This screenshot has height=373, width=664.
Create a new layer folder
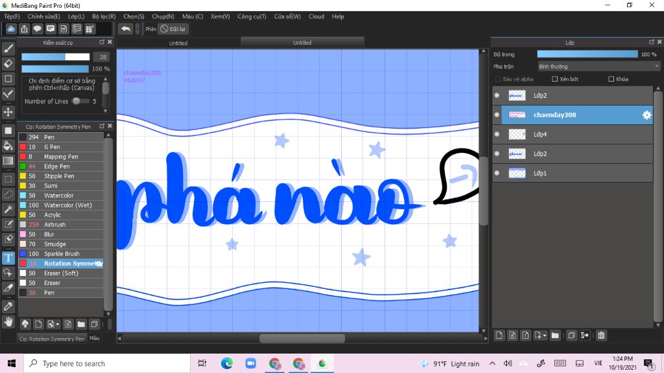555,335
